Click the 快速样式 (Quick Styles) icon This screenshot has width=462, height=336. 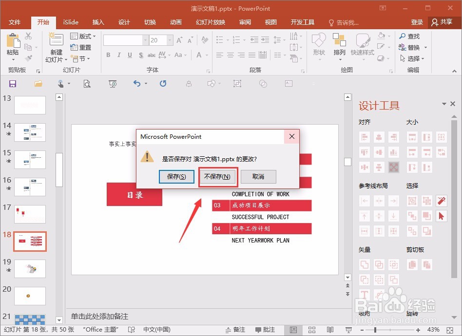(363, 40)
